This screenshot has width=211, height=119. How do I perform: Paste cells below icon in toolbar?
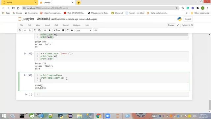tap(40, 30)
